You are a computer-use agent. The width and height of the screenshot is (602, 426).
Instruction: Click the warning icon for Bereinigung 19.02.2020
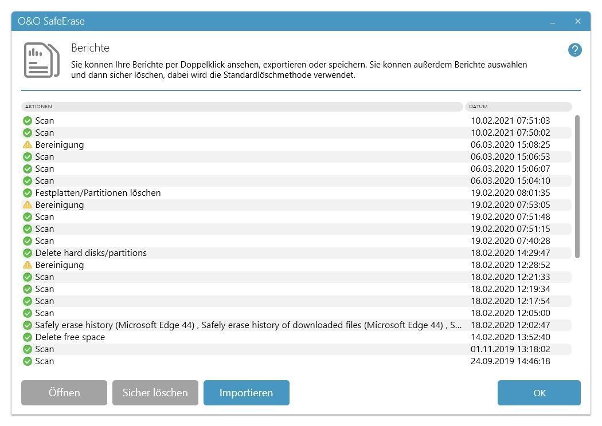[28, 205]
